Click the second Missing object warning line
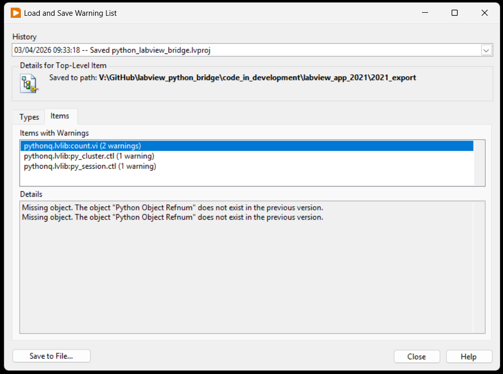The image size is (503, 374). click(173, 218)
